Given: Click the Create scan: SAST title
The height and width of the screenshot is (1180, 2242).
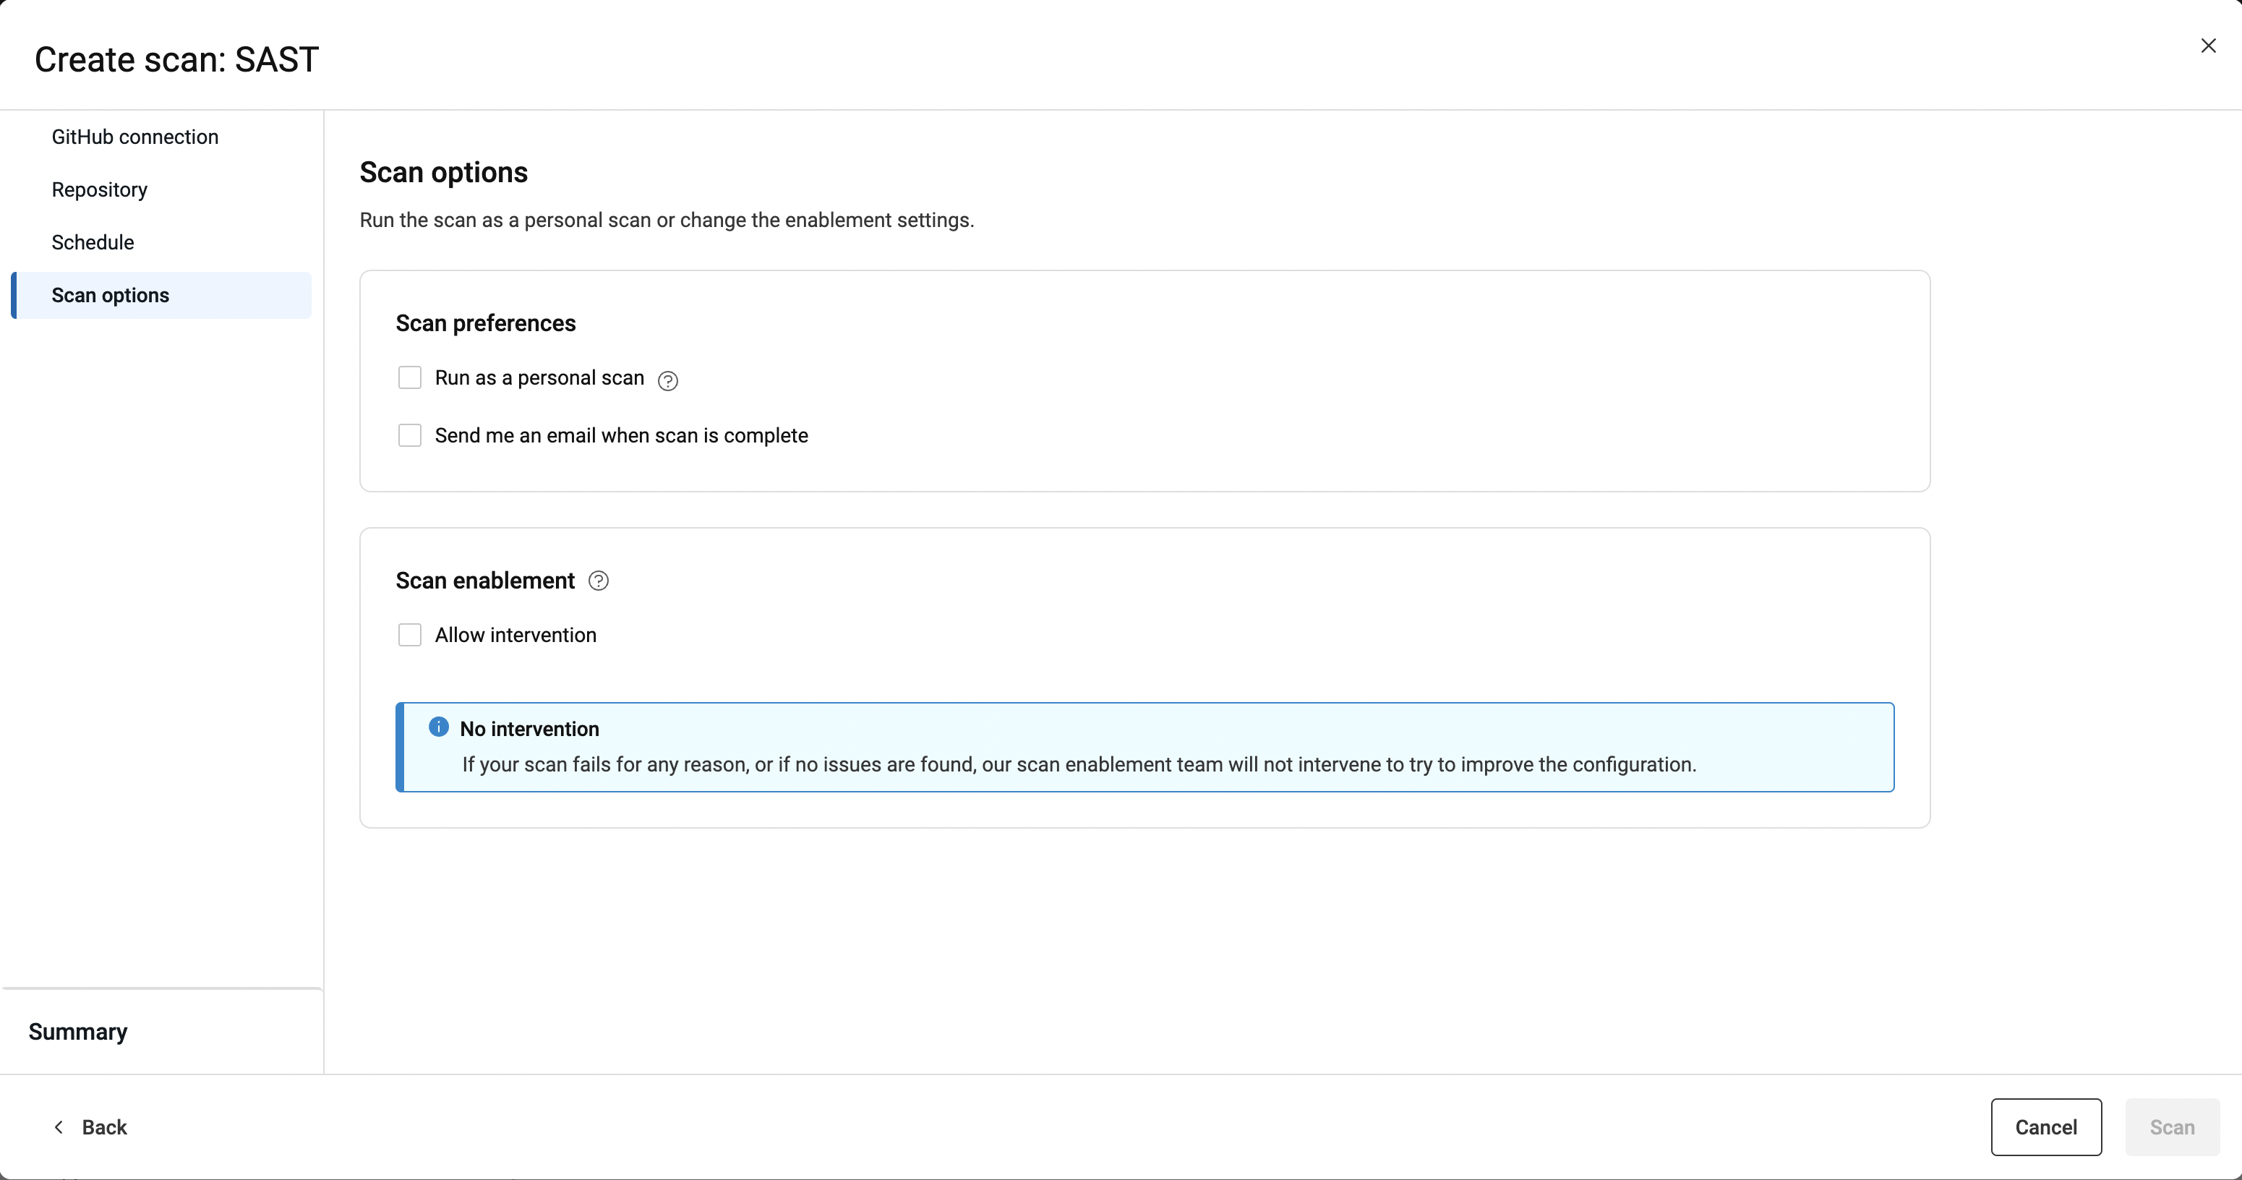Looking at the screenshot, I should point(176,59).
